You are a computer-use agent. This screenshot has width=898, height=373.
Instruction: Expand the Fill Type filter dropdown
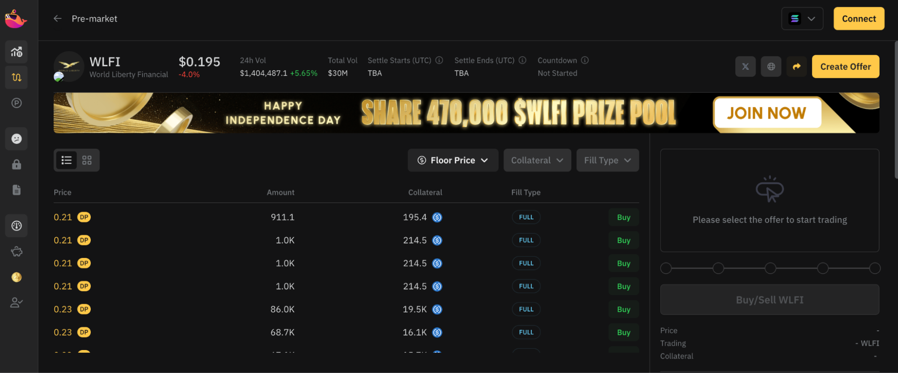(608, 160)
